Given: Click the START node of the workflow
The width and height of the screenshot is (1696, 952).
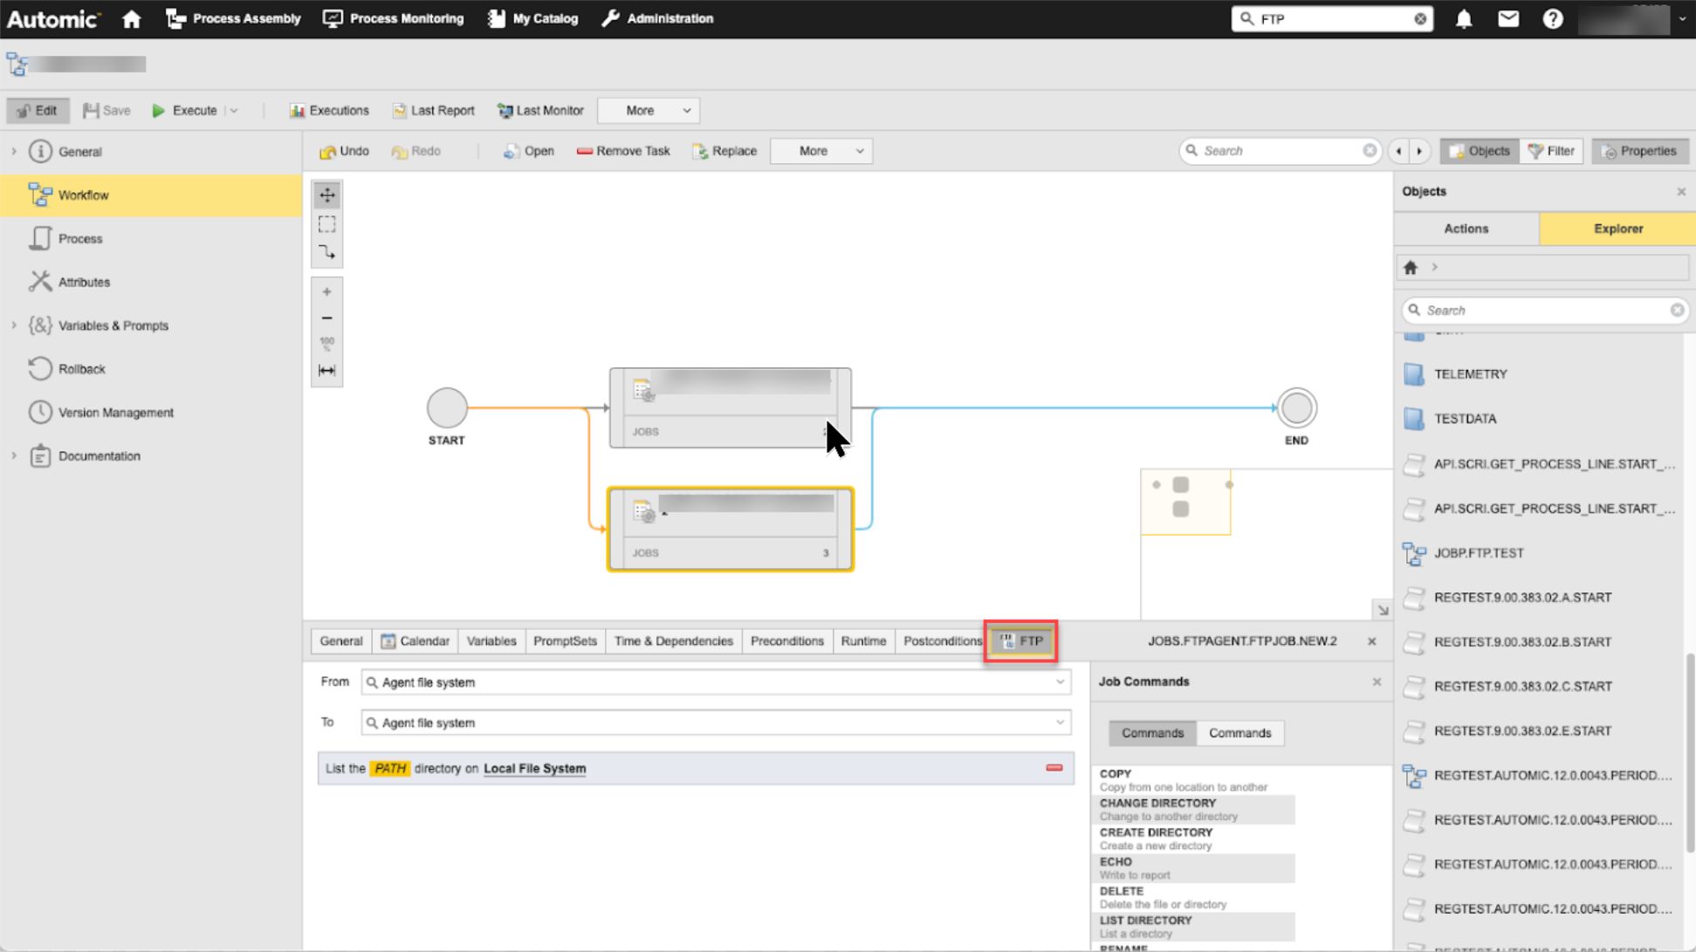Looking at the screenshot, I should (x=447, y=408).
